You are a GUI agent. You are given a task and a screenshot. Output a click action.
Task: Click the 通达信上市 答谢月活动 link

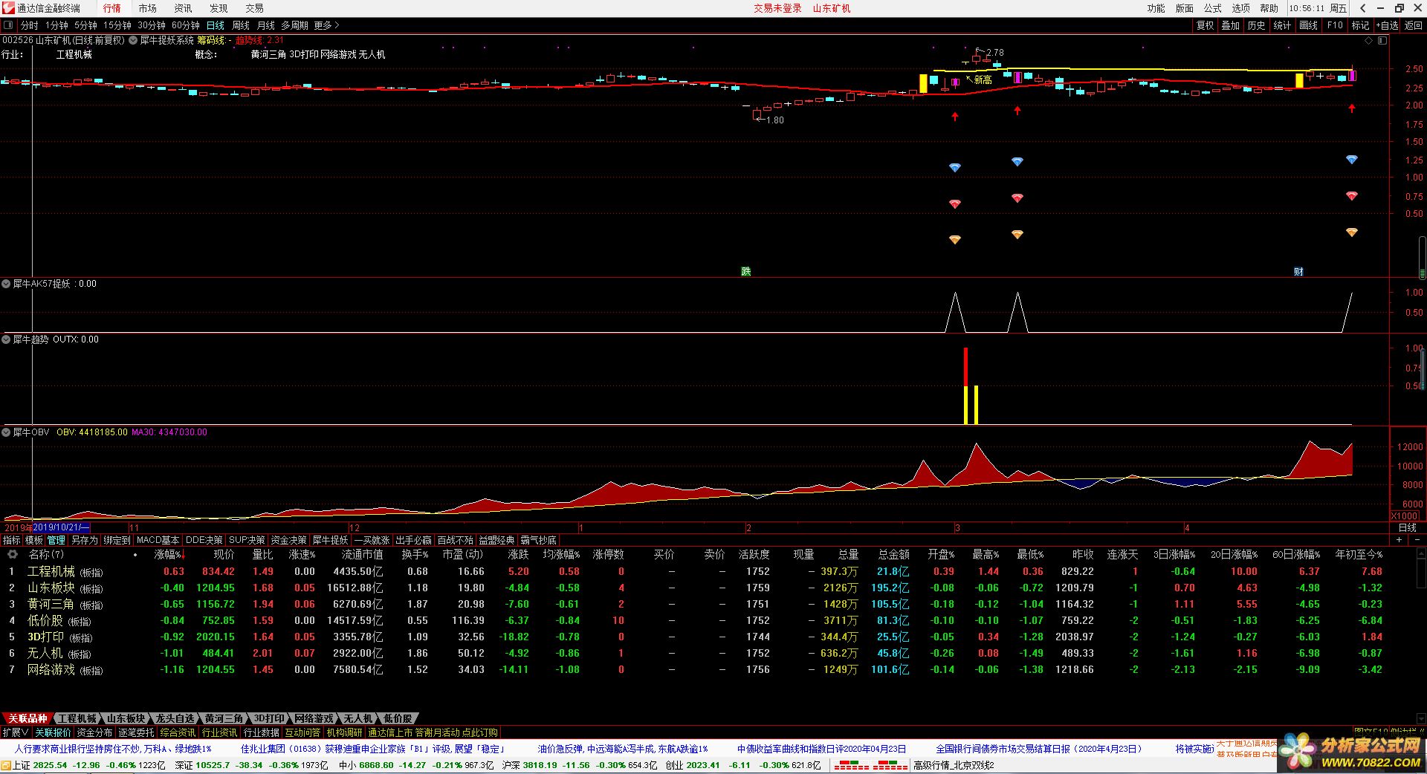433,732
